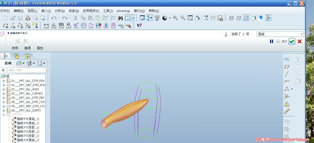314x143 pixels.
Task: Click the angle measure tool
Action: (54, 25)
